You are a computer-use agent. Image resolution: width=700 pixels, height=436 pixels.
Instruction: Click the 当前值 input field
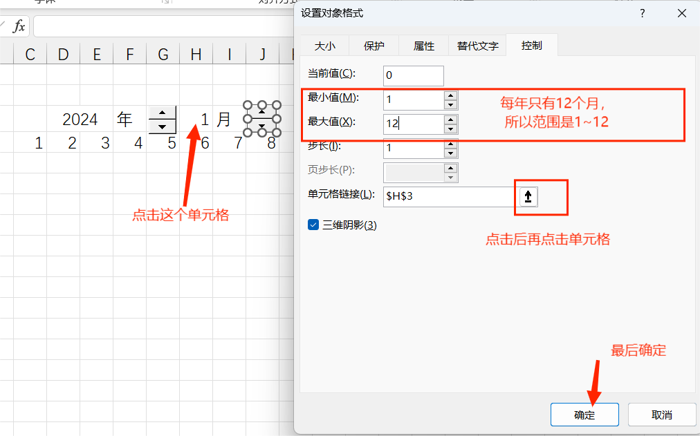point(412,75)
